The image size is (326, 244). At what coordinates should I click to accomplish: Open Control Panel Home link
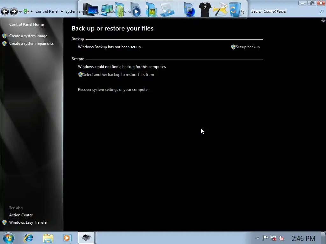pos(26,24)
